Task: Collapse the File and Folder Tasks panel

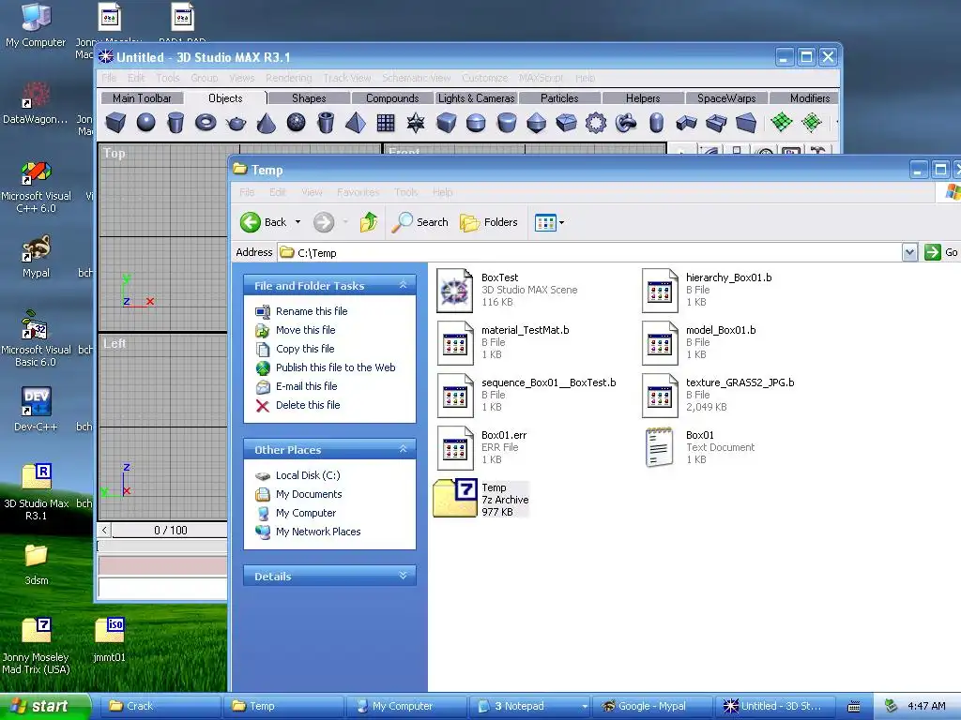Action: [x=403, y=285]
